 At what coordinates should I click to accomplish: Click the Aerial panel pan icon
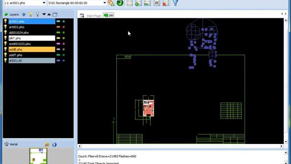coord(7,144)
